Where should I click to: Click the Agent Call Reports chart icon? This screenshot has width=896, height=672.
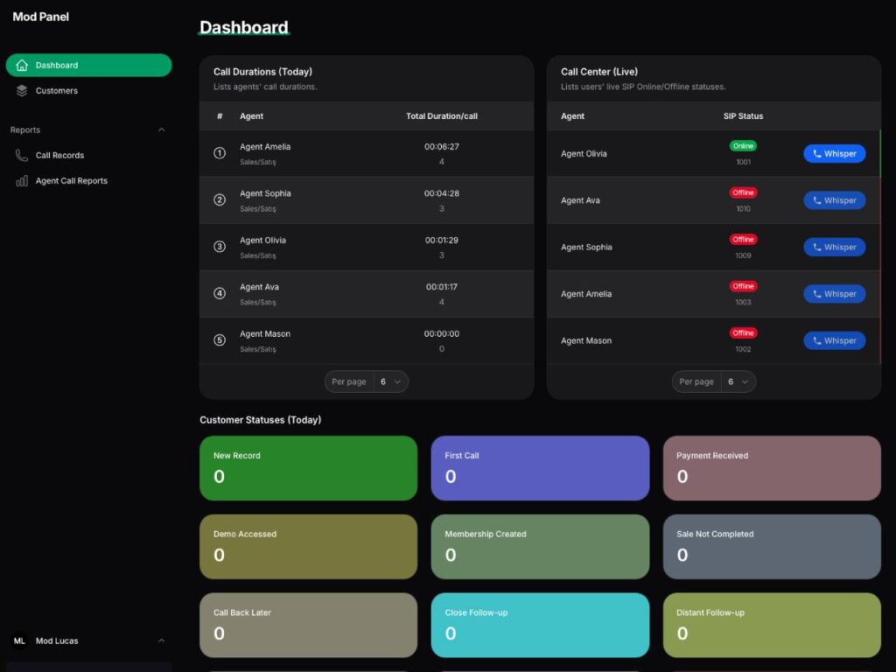click(22, 180)
